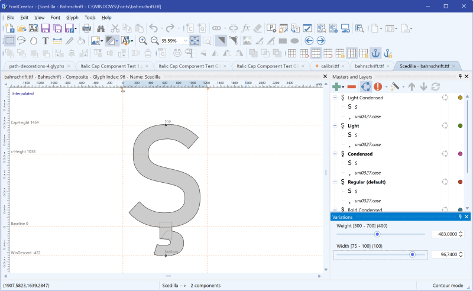Viewport: 473px width, 291px height.
Task: Increase the Weight value stepper
Action: tap(461, 232)
